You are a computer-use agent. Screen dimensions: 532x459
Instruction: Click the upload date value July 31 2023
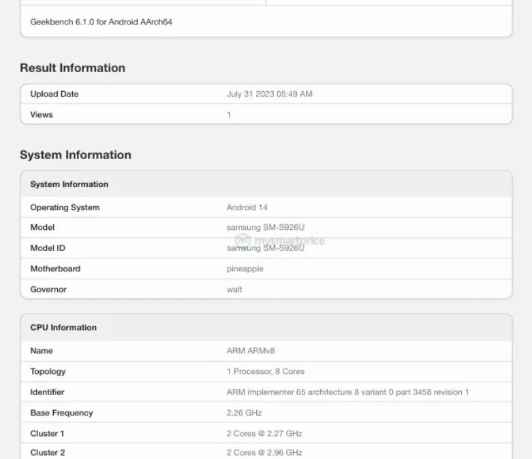click(x=269, y=94)
